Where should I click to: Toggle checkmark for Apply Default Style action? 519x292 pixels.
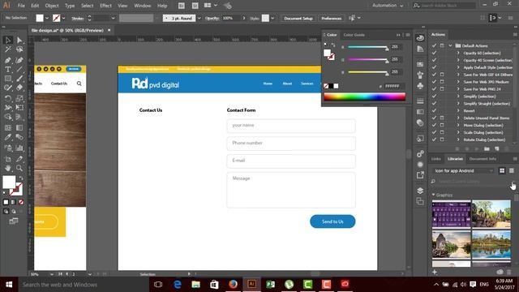tap(434, 67)
